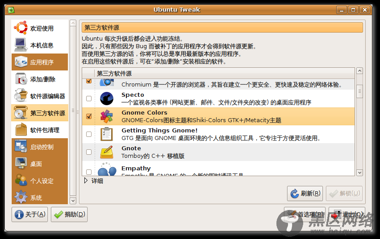The width and height of the screenshot is (380, 239).
Task: Click the source list scrollbar down arrow
Action: tap(359, 173)
